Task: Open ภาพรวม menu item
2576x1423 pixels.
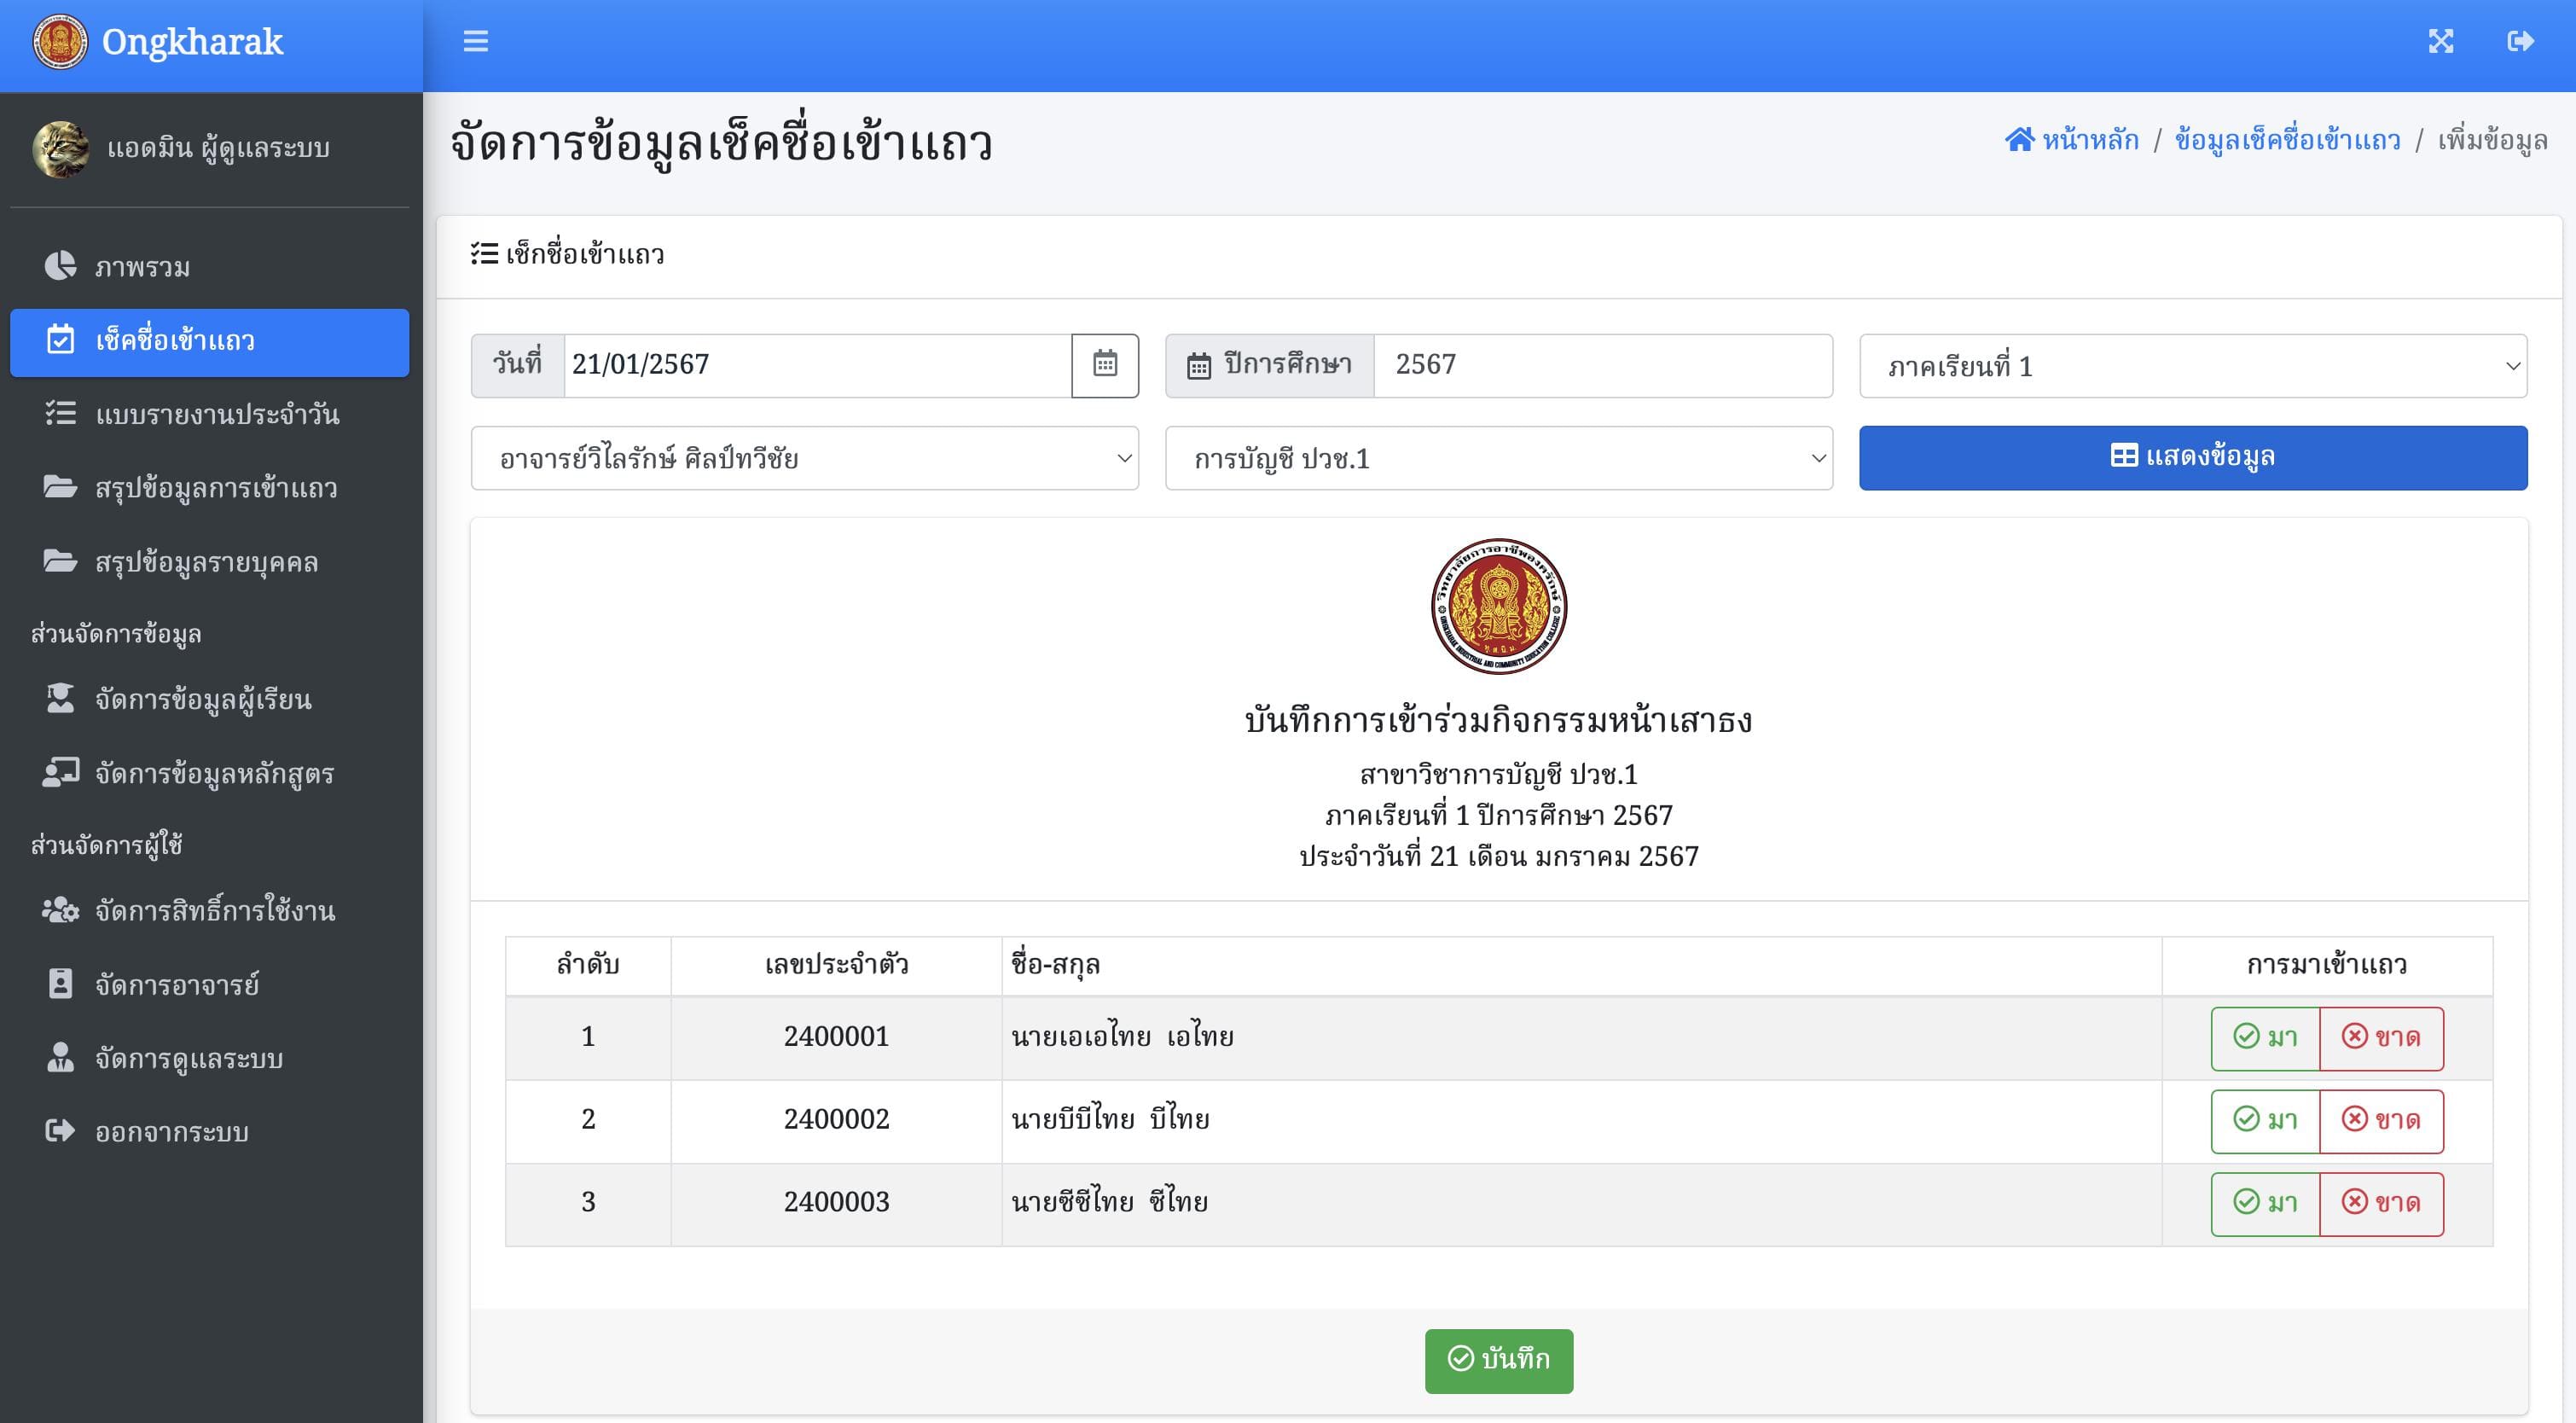Action: pos(209,266)
